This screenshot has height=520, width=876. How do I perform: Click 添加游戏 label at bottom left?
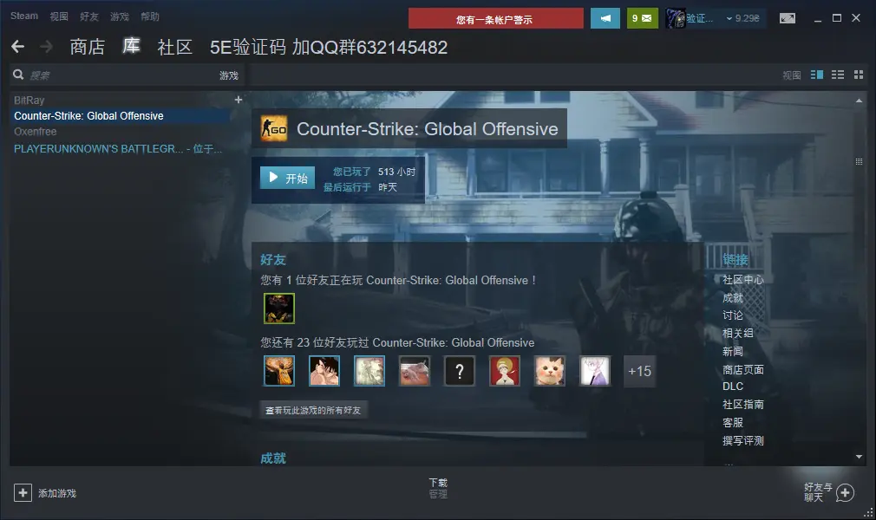coord(57,493)
